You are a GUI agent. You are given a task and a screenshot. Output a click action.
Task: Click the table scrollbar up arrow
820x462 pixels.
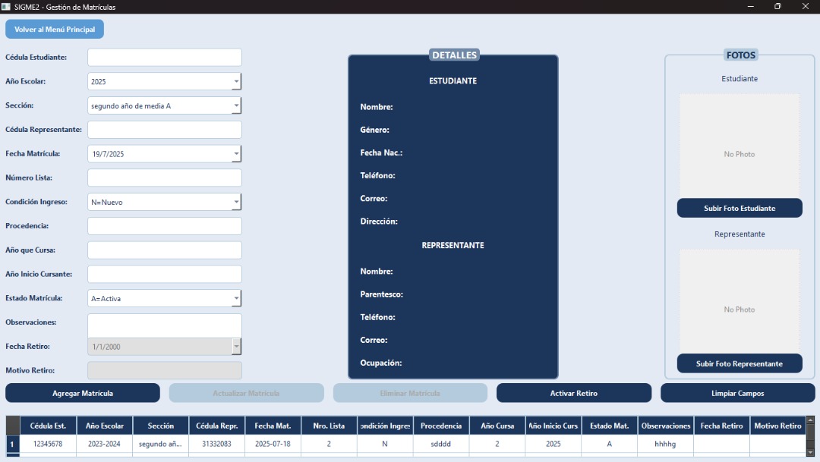click(x=810, y=420)
